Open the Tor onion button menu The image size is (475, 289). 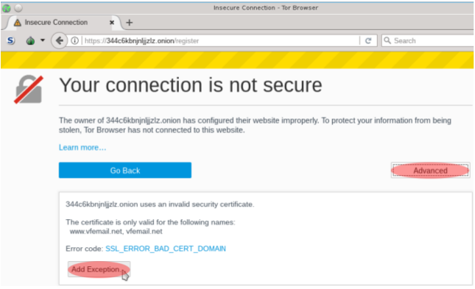30,40
